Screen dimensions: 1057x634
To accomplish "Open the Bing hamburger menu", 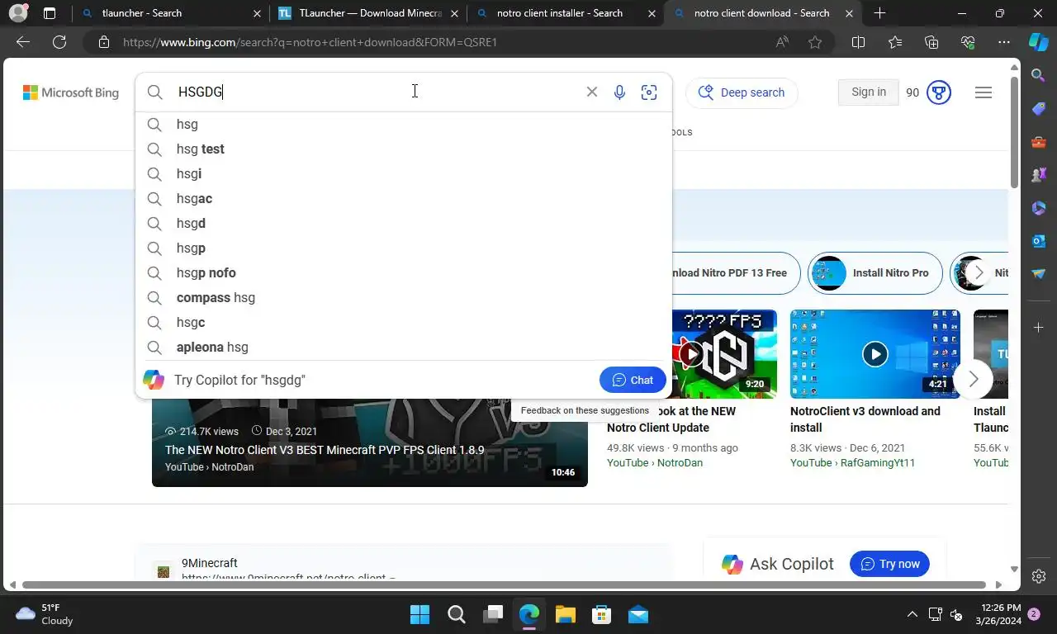I will (x=984, y=92).
